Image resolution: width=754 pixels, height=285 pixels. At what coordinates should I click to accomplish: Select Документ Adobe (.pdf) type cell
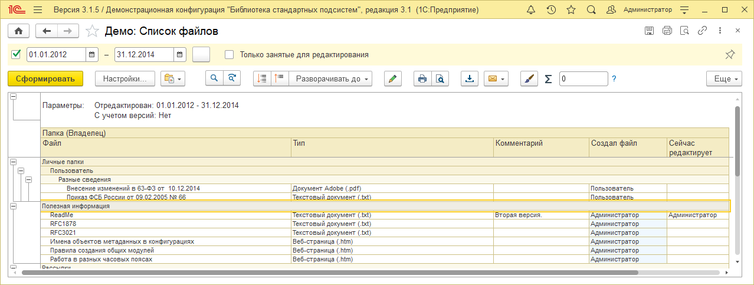[x=392, y=188]
